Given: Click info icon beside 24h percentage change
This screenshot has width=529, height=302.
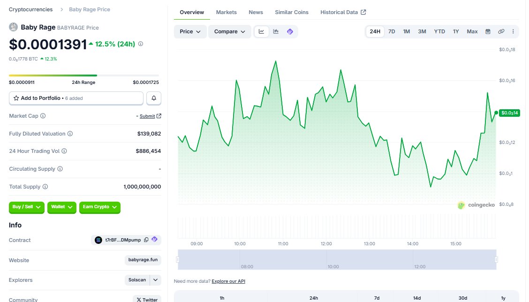Looking at the screenshot, I should pyautogui.click(x=141, y=44).
